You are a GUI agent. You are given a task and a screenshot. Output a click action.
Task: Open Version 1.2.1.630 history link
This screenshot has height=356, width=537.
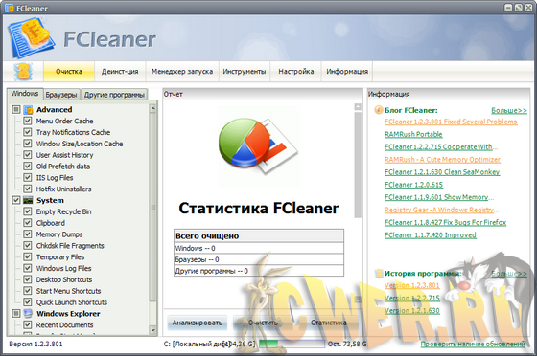click(x=412, y=311)
